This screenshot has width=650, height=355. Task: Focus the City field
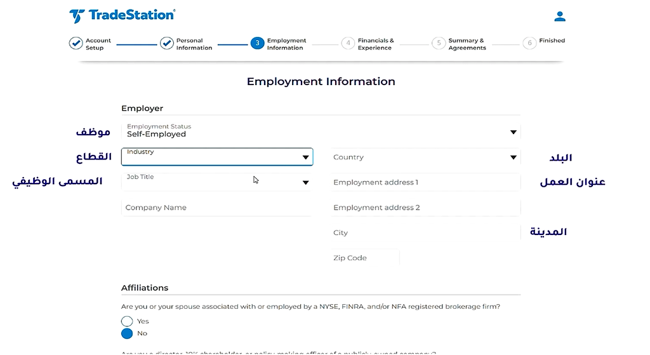(x=425, y=232)
